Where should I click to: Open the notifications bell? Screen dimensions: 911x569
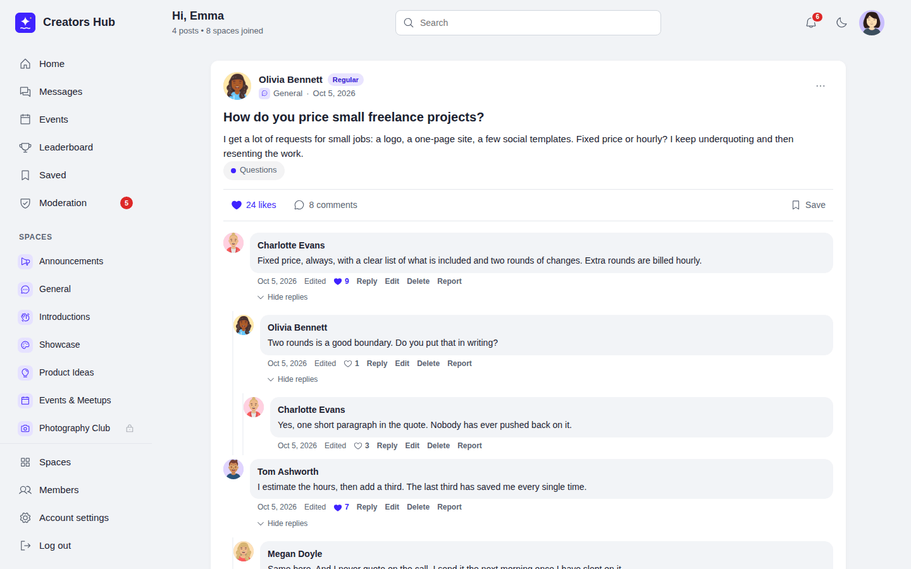coord(811,23)
